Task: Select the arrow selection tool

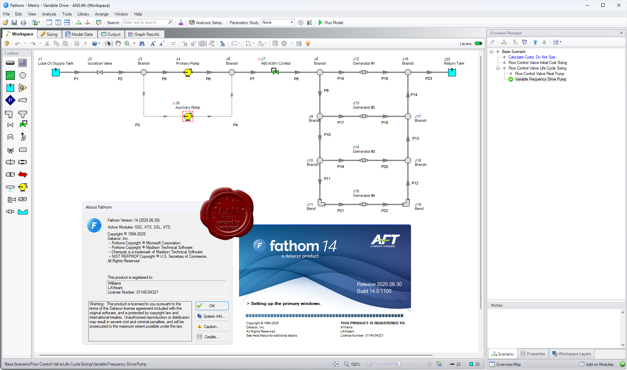Action: click(109, 43)
